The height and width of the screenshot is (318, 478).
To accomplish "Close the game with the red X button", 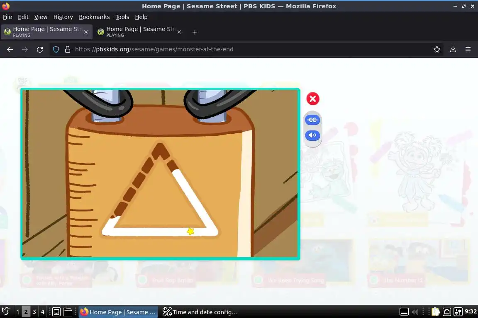I will click(312, 99).
